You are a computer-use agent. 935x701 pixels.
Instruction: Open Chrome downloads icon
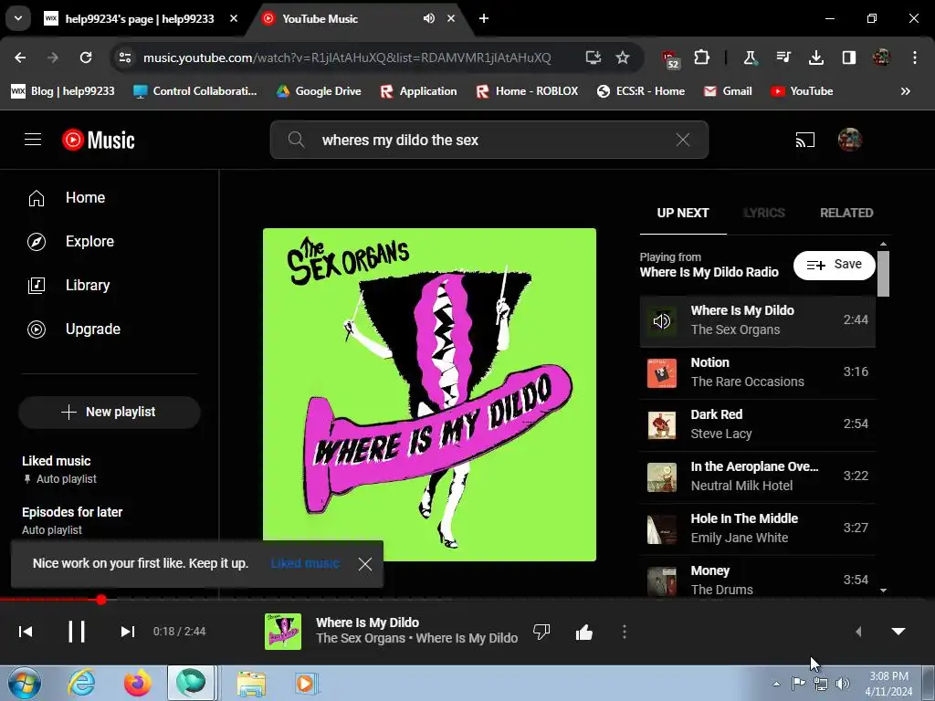tap(815, 58)
